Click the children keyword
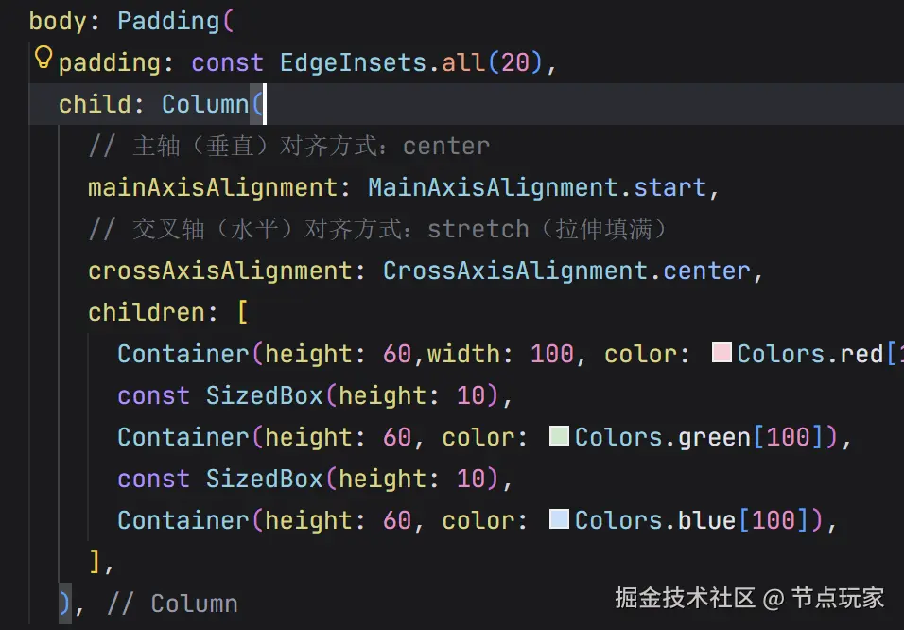 [x=147, y=312]
